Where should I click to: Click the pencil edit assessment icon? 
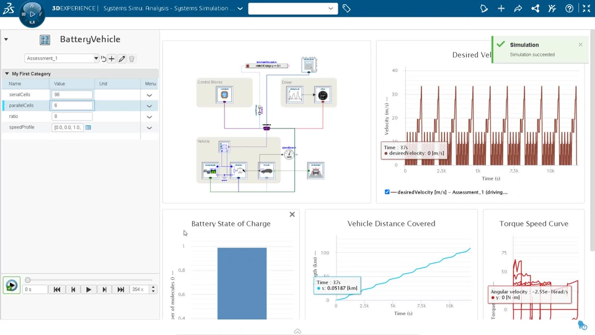pyautogui.click(x=122, y=59)
